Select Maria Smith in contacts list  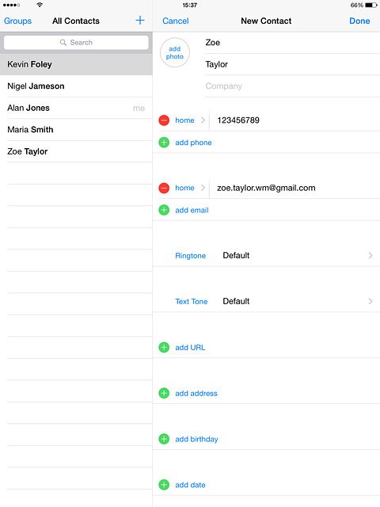click(x=76, y=129)
